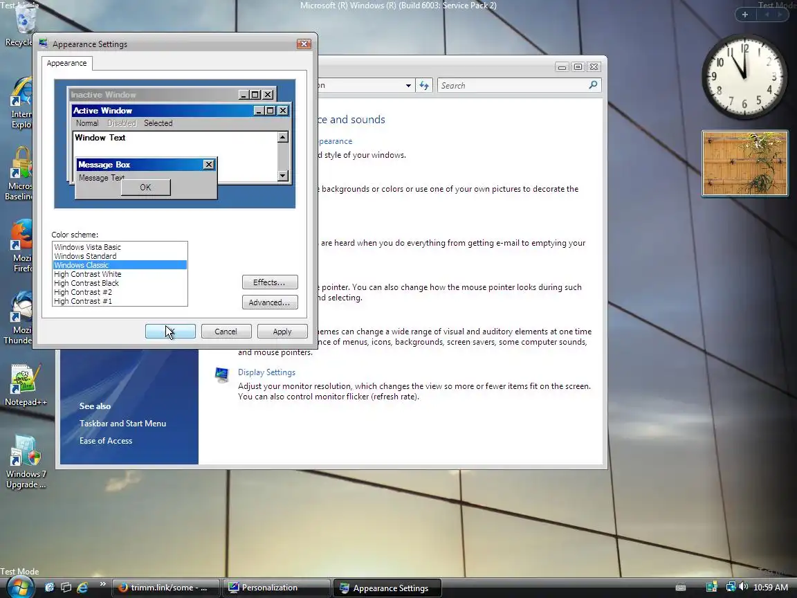Minimize the Personalization window
The image size is (797, 598).
point(562,66)
